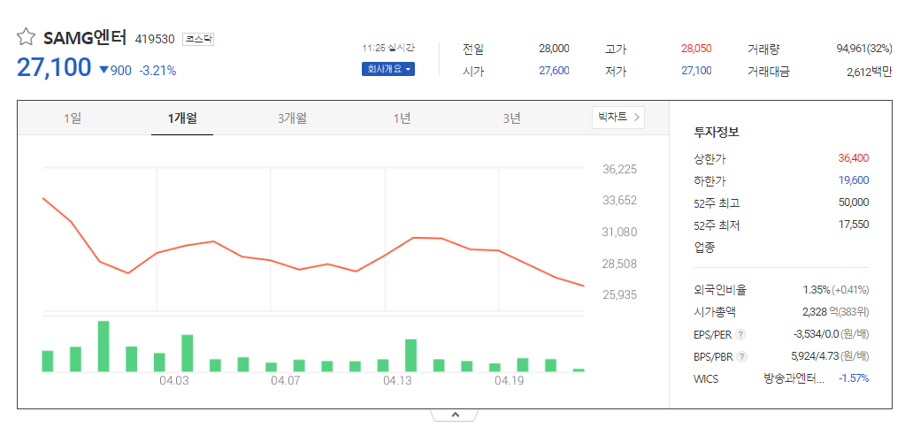Viewport: 905px width, 427px height.
Task: Collapse the chart panel with up chevron
Action: [455, 415]
